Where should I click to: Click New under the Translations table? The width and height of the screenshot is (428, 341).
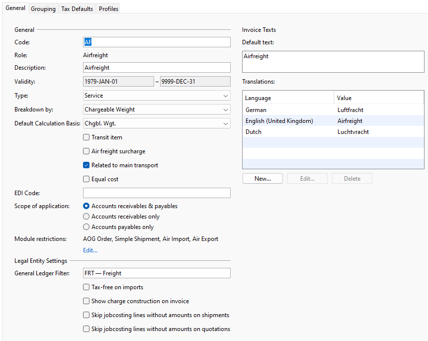(x=262, y=178)
